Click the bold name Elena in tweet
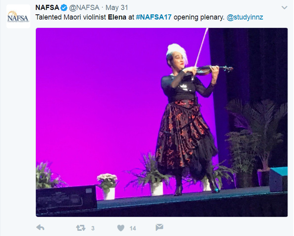The height and width of the screenshot is (236, 294). point(117,17)
